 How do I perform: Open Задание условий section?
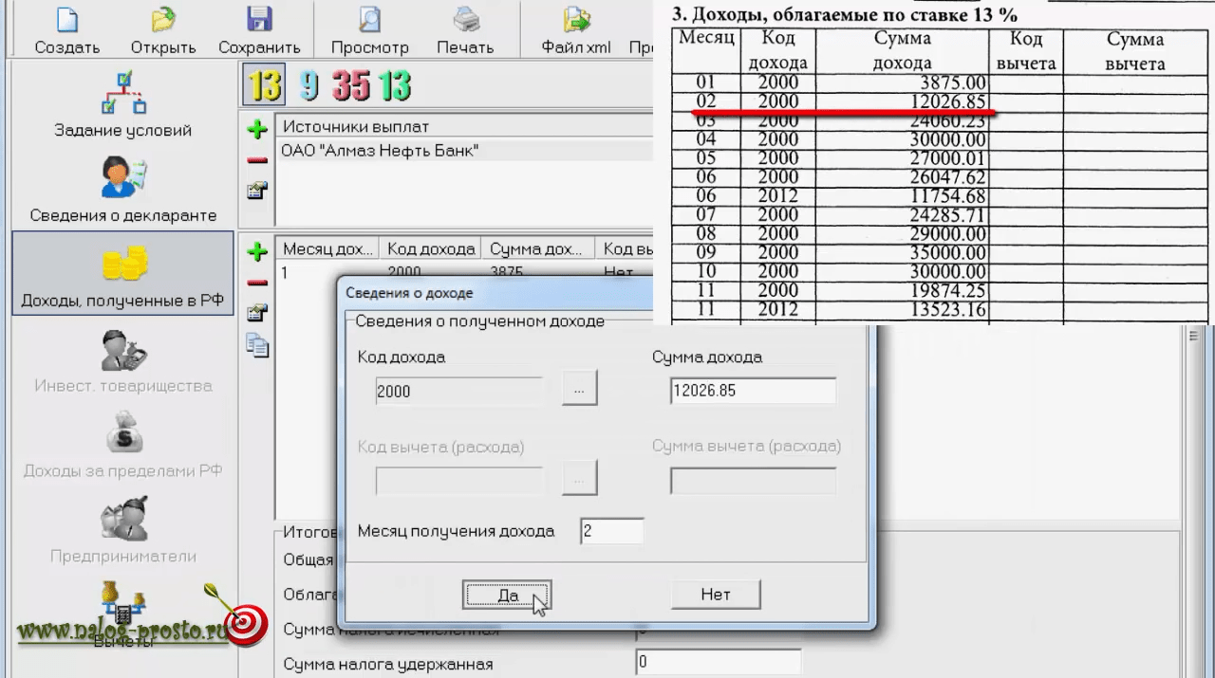(x=122, y=104)
